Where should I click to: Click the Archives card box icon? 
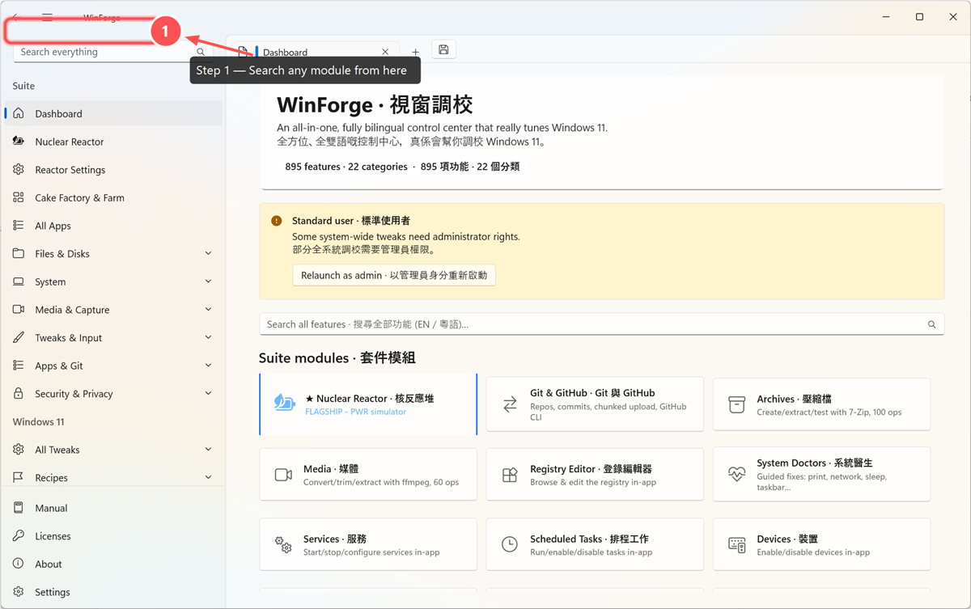point(736,404)
